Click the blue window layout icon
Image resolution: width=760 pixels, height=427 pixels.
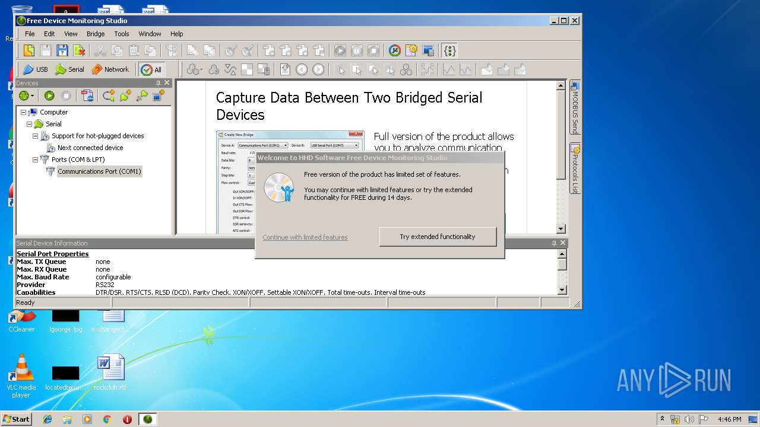point(427,50)
